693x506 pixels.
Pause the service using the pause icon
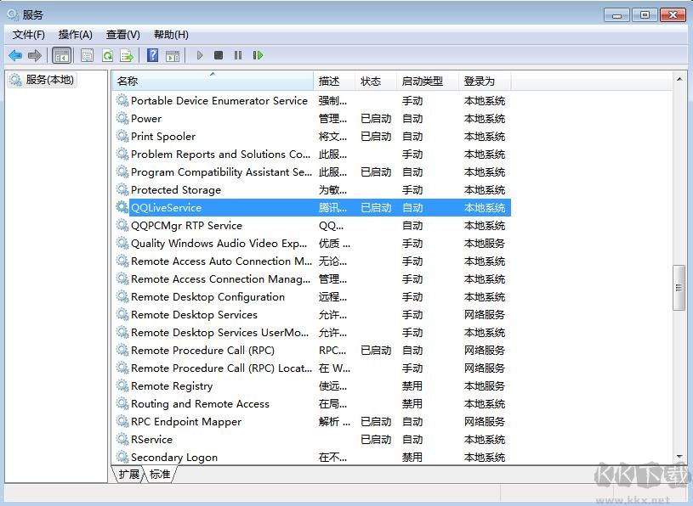237,54
